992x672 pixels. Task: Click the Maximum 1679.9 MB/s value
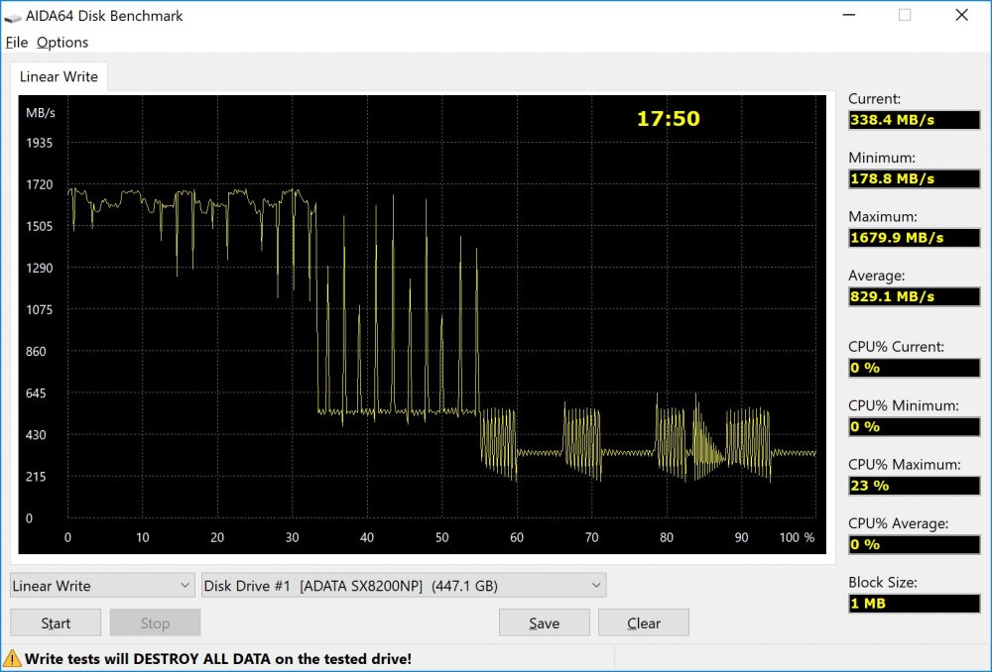tap(915, 238)
